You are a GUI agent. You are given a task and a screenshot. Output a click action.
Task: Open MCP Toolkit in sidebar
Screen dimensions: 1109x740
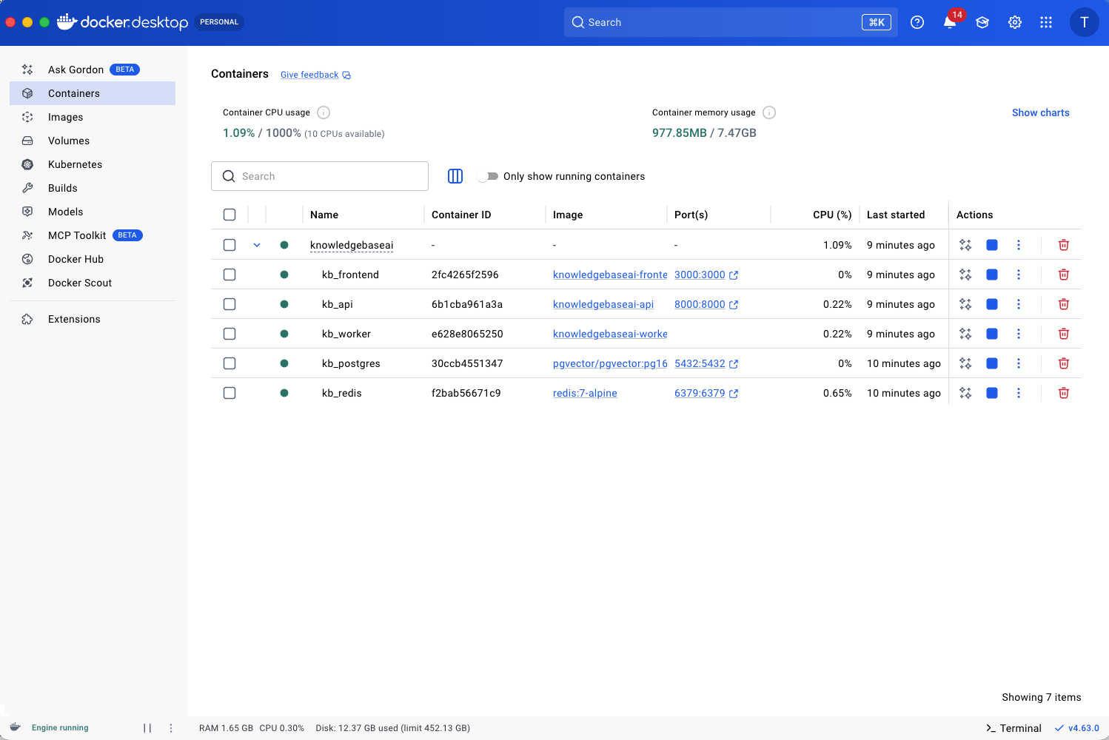93,235
